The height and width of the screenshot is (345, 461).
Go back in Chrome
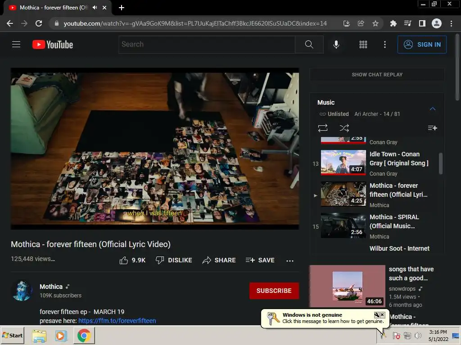tap(10, 23)
